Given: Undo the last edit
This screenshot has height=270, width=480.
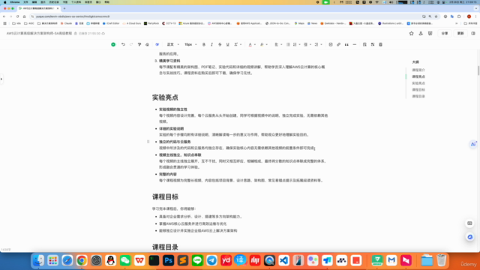Looking at the screenshot, I should (x=123, y=44).
